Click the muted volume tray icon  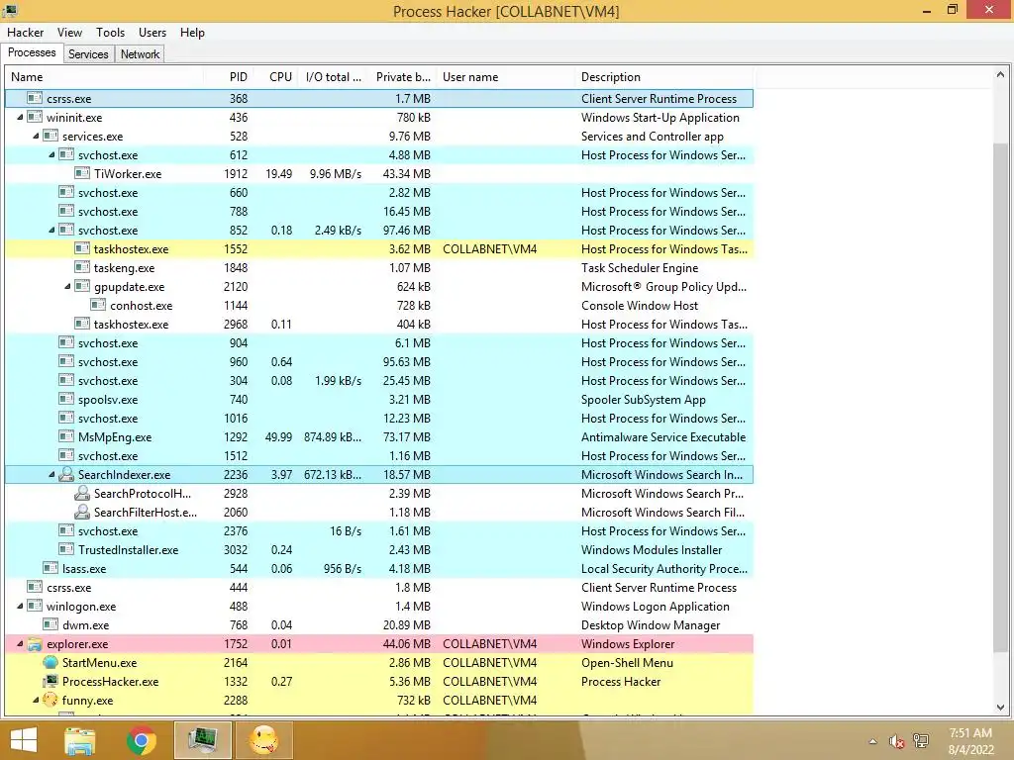coord(896,741)
